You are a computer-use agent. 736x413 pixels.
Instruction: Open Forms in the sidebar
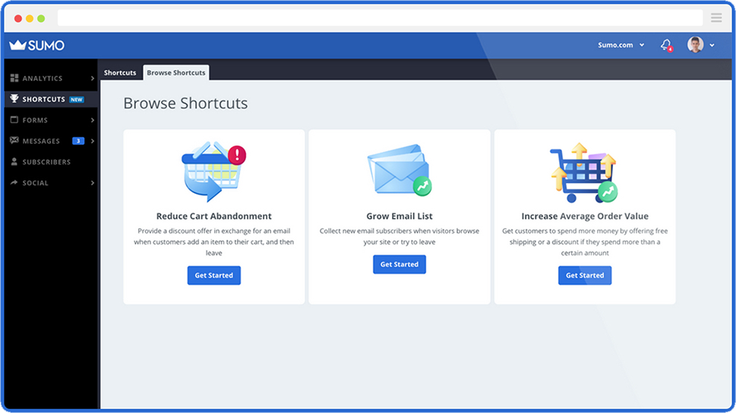point(51,120)
